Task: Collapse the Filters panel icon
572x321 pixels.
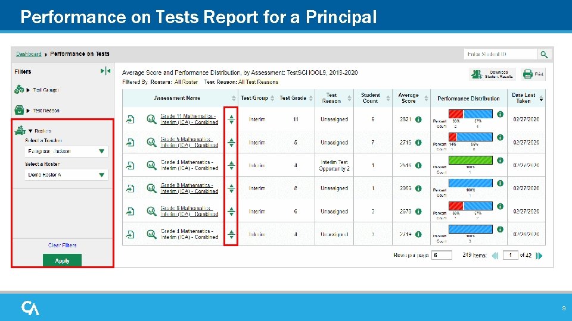Action: pyautogui.click(x=105, y=71)
